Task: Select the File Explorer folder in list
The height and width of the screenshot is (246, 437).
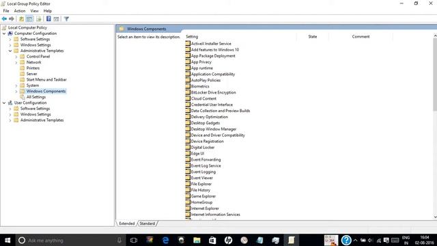Action: 199,184
